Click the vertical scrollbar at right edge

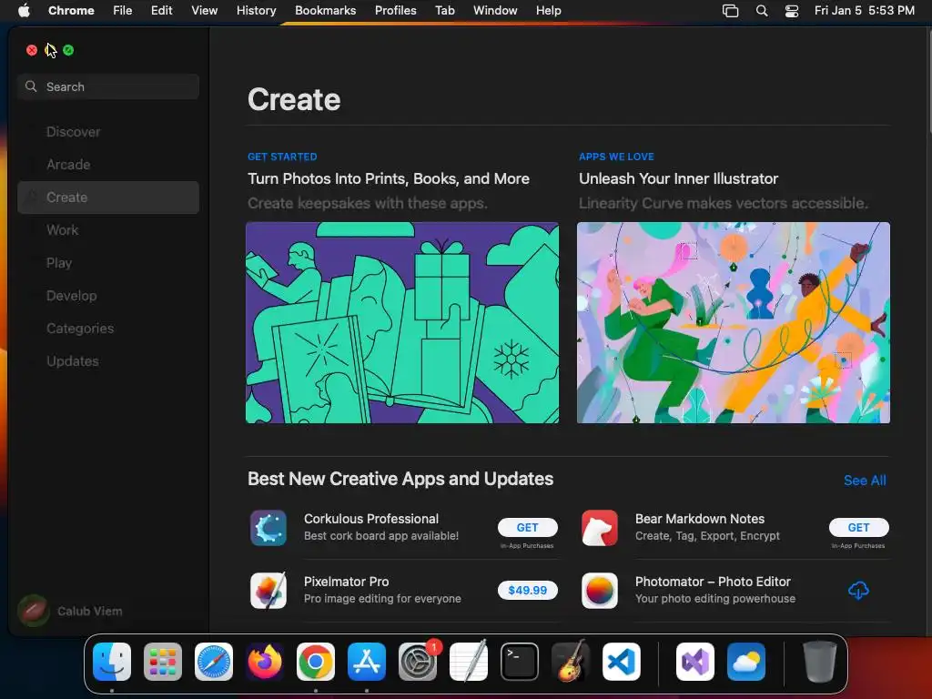(928, 80)
